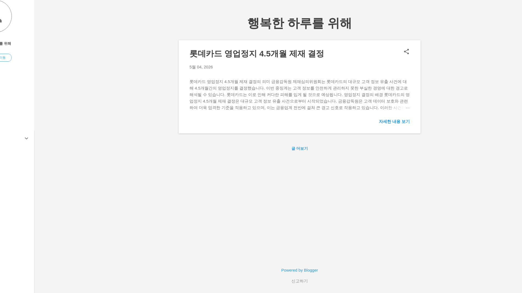Open the 자세한 내용 보기 read-more link
Viewport: 522px width, 293px height.
(x=394, y=122)
